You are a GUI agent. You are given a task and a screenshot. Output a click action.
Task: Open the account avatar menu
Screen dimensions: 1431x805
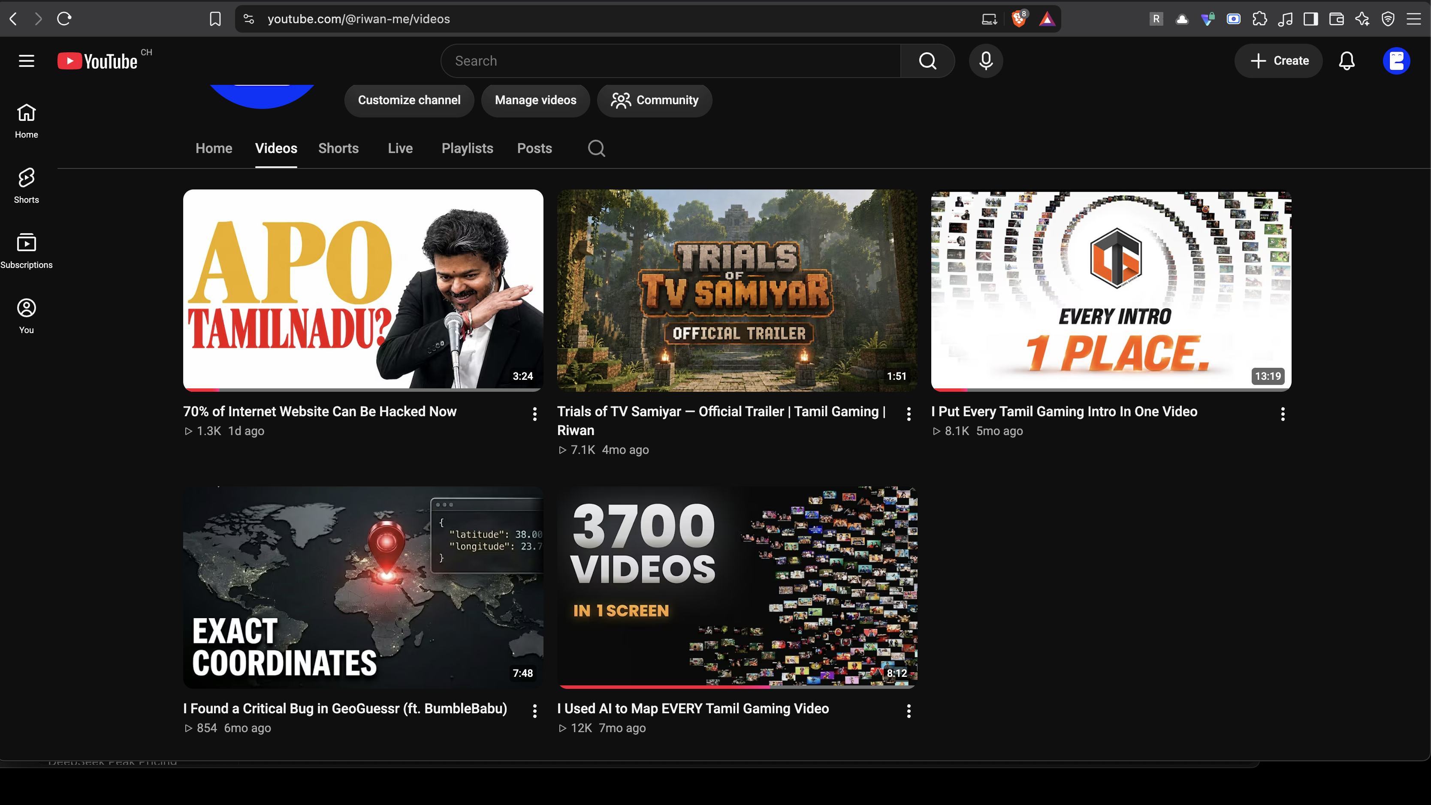[1397, 61]
